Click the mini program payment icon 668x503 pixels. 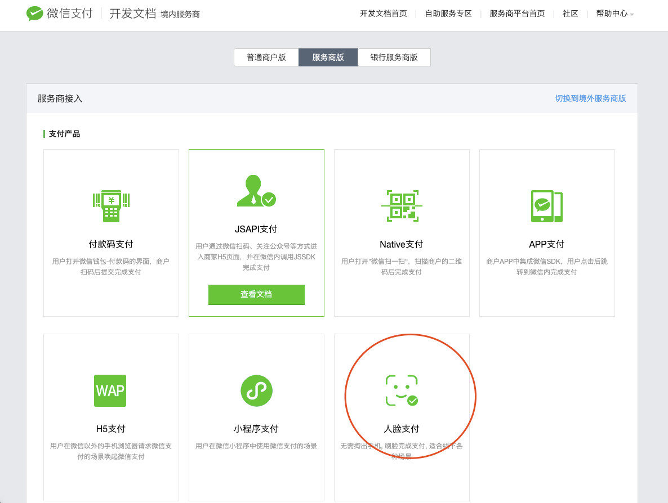click(x=256, y=390)
